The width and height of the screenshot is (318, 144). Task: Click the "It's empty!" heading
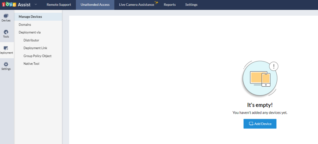coord(260,105)
